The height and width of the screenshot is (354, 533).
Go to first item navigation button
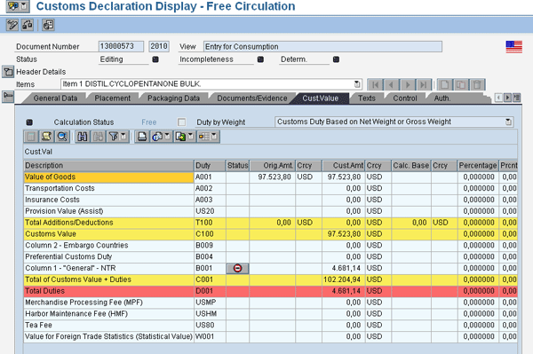[x=375, y=84]
